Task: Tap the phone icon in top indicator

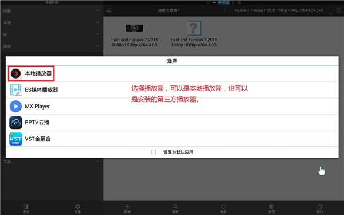Action: click(233, 2)
